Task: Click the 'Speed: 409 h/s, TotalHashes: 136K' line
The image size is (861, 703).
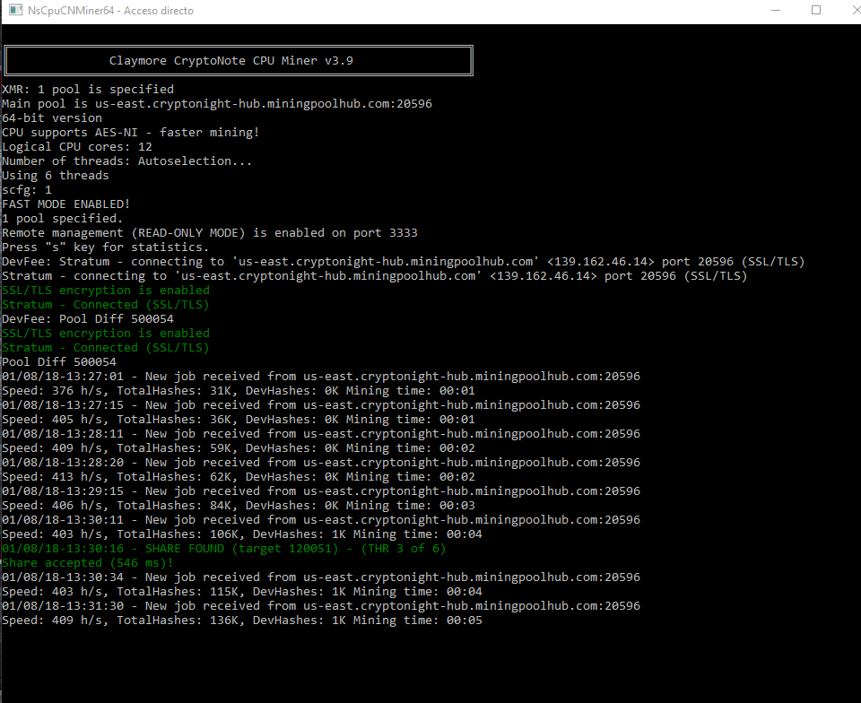Action: (x=242, y=621)
